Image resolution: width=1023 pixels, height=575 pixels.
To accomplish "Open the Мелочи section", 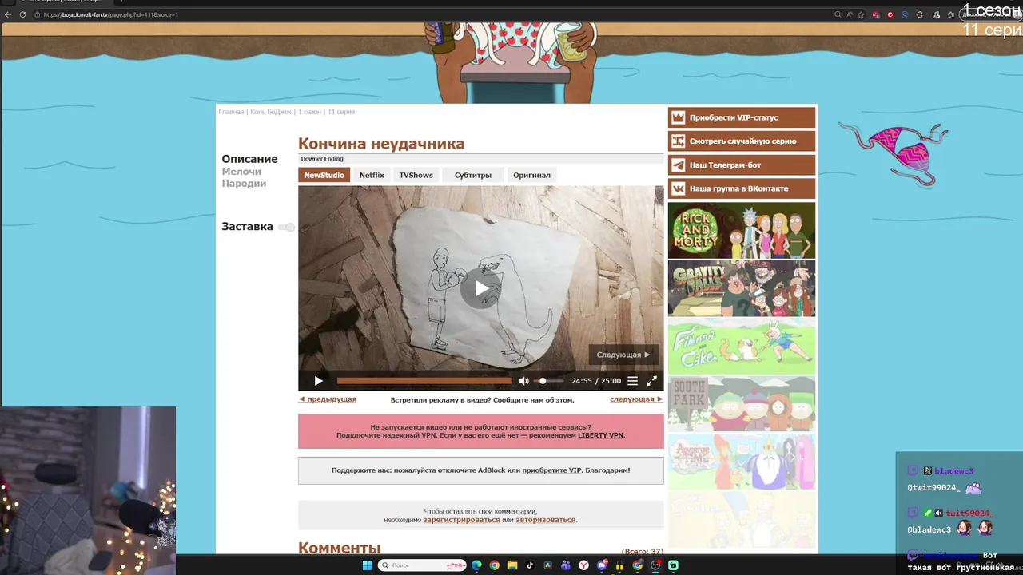I will point(241,172).
